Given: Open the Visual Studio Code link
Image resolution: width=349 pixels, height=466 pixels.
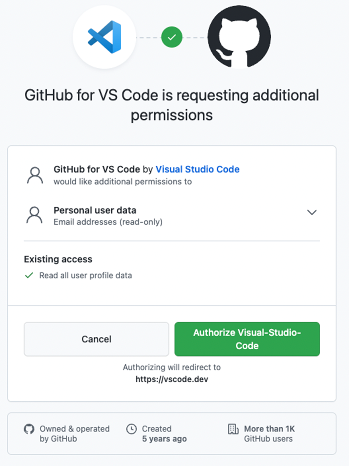Looking at the screenshot, I should pos(197,169).
